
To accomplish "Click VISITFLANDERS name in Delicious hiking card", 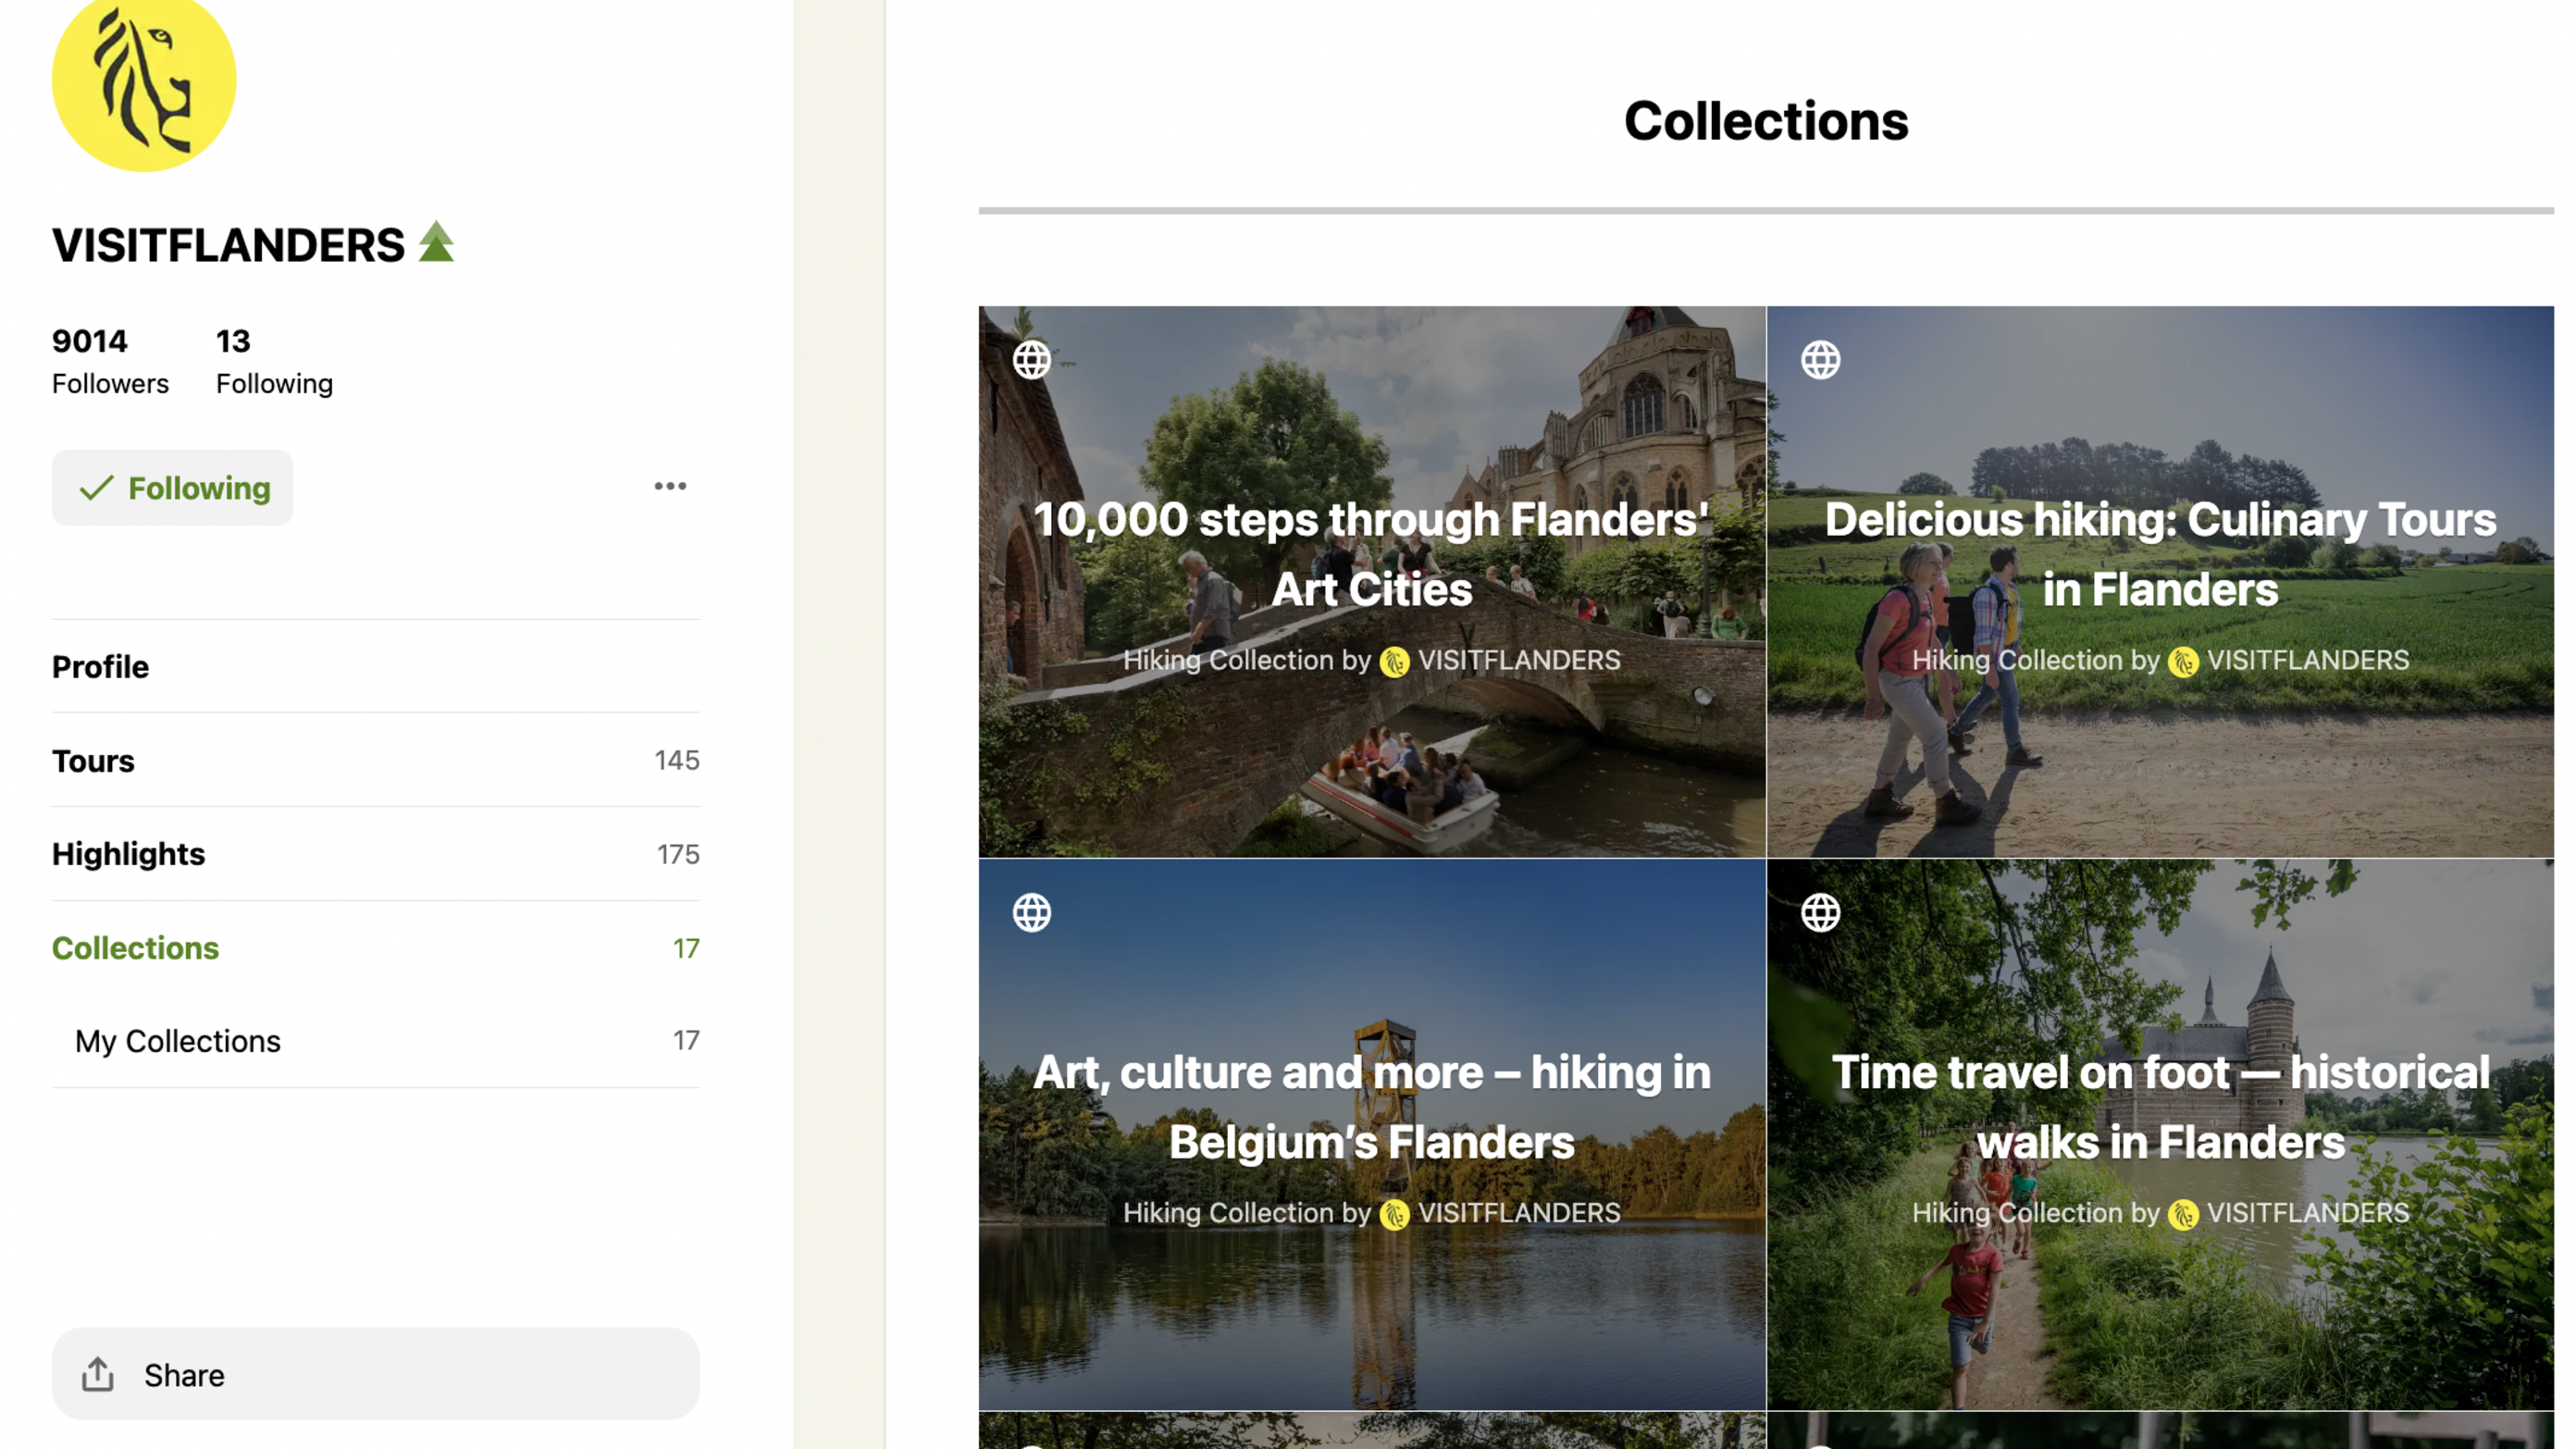I will [x=2308, y=660].
